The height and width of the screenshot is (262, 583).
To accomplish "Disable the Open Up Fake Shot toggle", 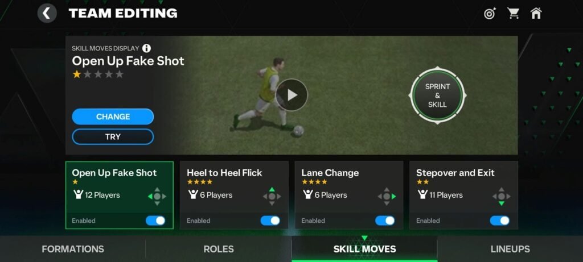I will [155, 221].
